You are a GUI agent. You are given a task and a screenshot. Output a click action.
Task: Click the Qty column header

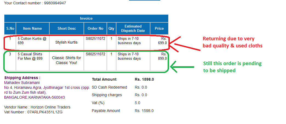[x=111, y=28]
